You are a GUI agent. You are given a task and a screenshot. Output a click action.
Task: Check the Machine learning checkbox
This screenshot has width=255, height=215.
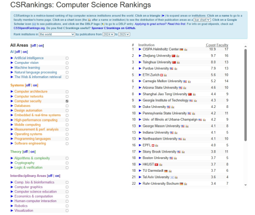coord(67,68)
